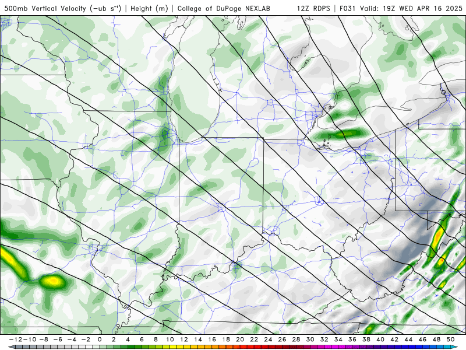This screenshot has height=350, width=466.
Task: Click the '18' color scale label
Action: click(226, 339)
